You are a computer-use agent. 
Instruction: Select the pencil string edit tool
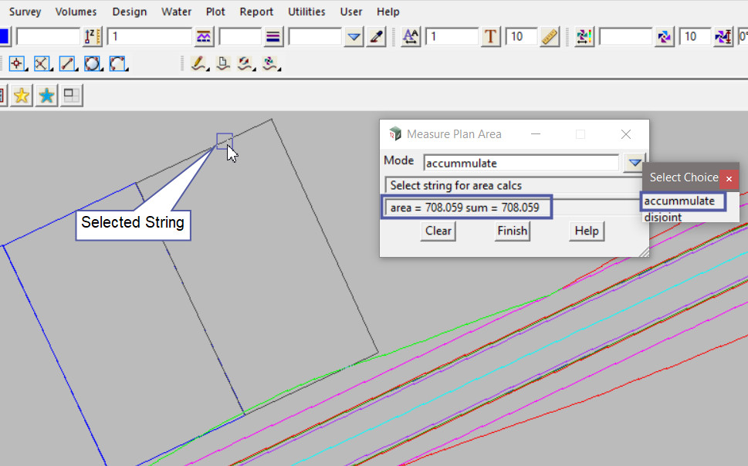pos(198,64)
